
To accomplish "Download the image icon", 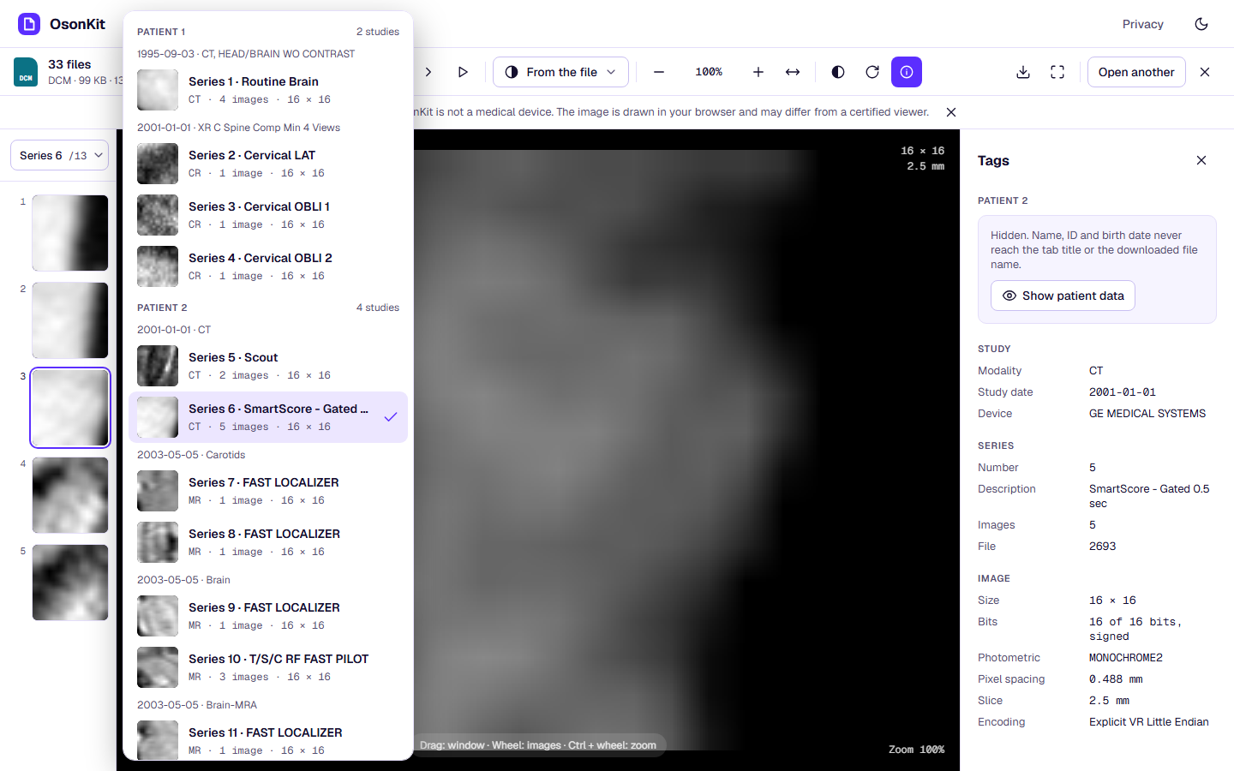I will 1023,72.
